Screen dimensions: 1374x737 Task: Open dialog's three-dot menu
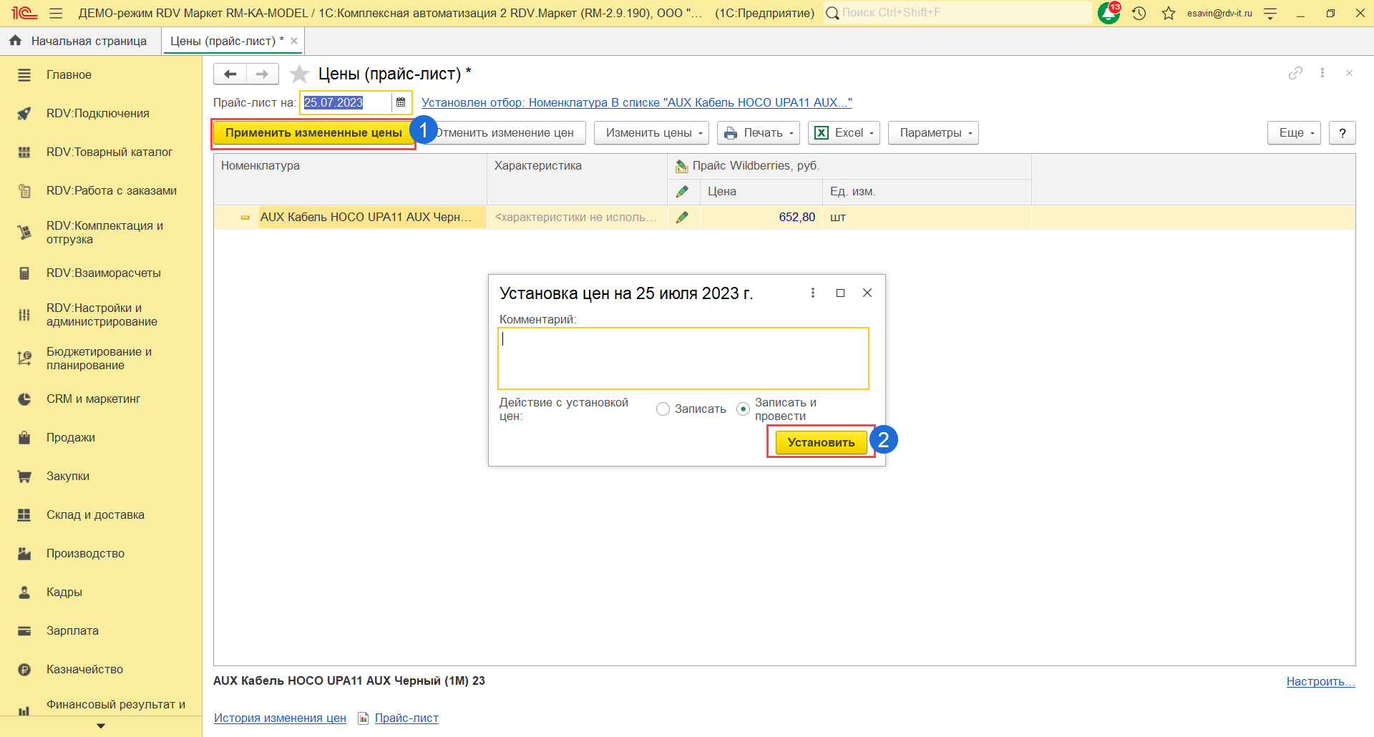click(813, 293)
